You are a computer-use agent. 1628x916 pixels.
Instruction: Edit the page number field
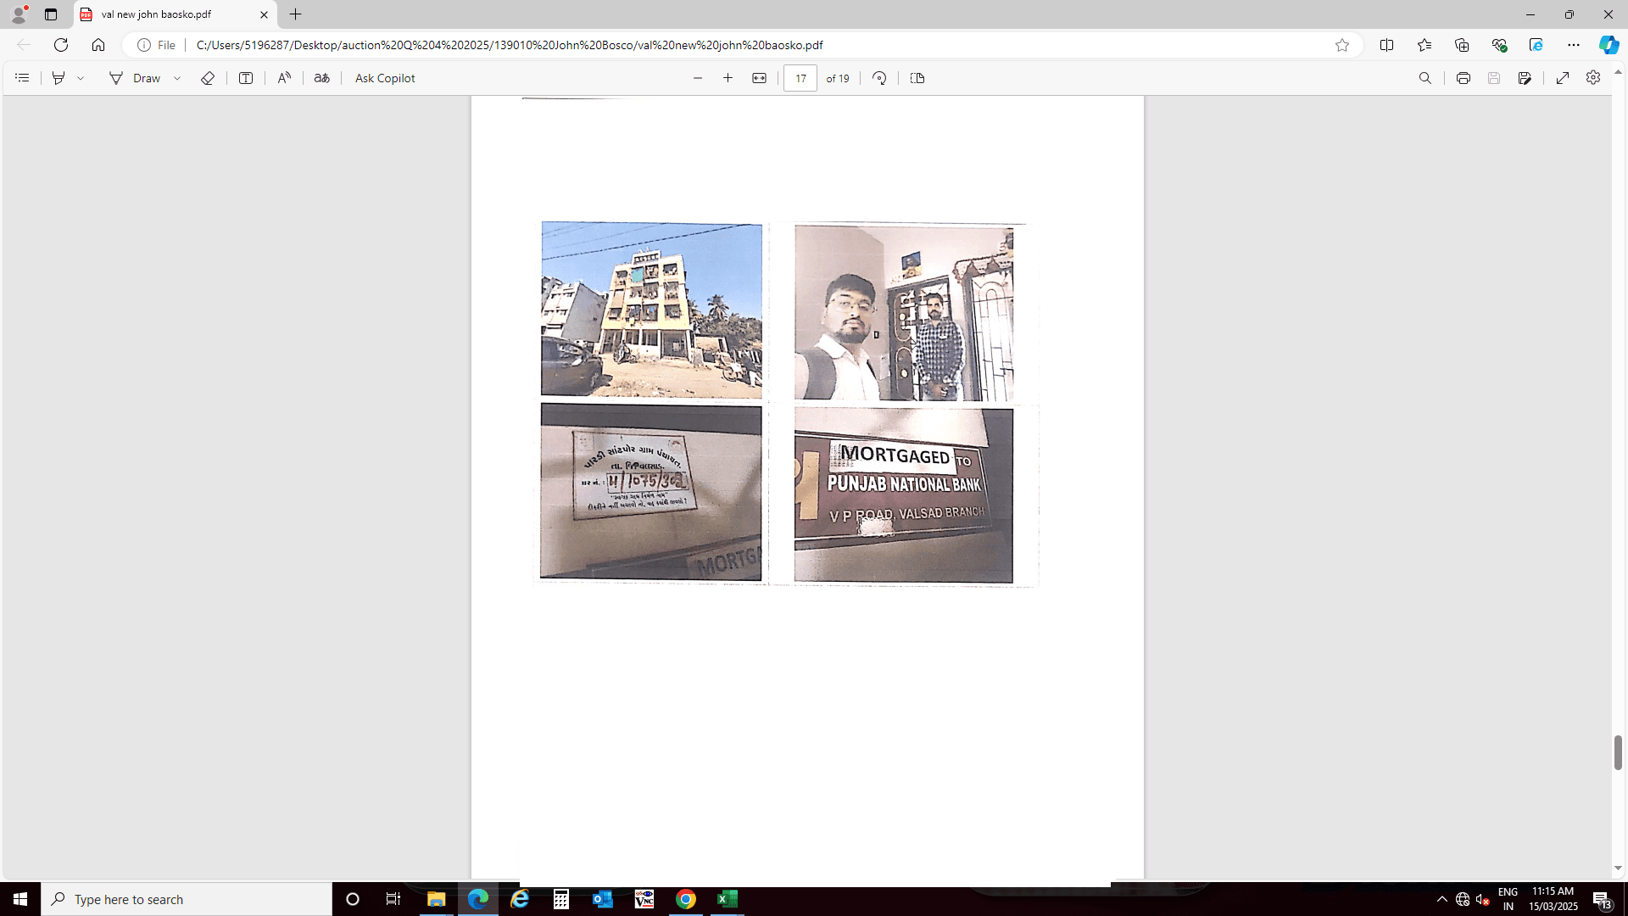(800, 78)
